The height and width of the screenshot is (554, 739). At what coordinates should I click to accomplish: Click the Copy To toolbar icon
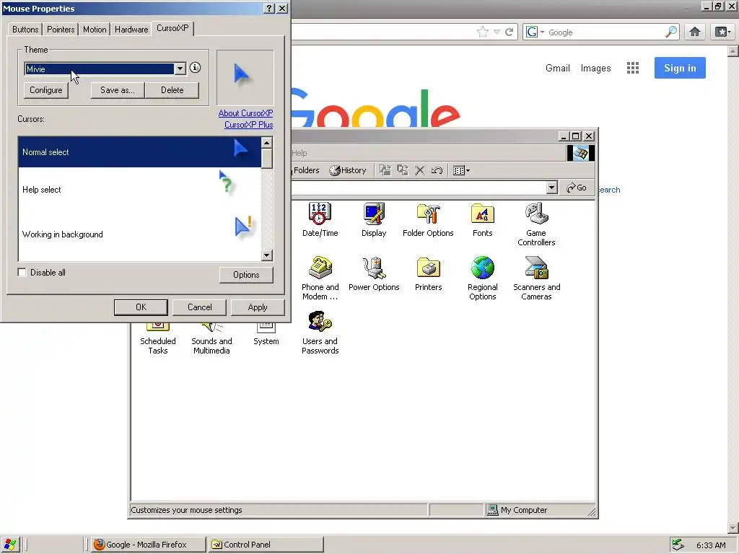[403, 170]
